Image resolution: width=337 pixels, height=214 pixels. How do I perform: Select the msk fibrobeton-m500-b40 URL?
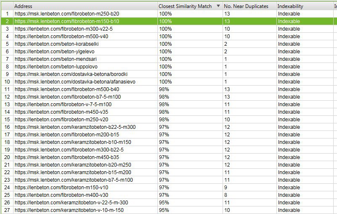pyautogui.click(x=67, y=89)
